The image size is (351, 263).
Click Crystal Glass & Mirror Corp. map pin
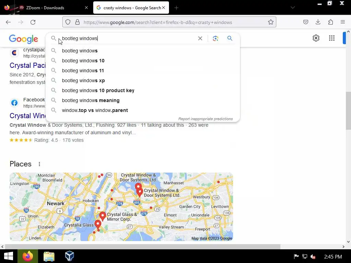click(102, 216)
